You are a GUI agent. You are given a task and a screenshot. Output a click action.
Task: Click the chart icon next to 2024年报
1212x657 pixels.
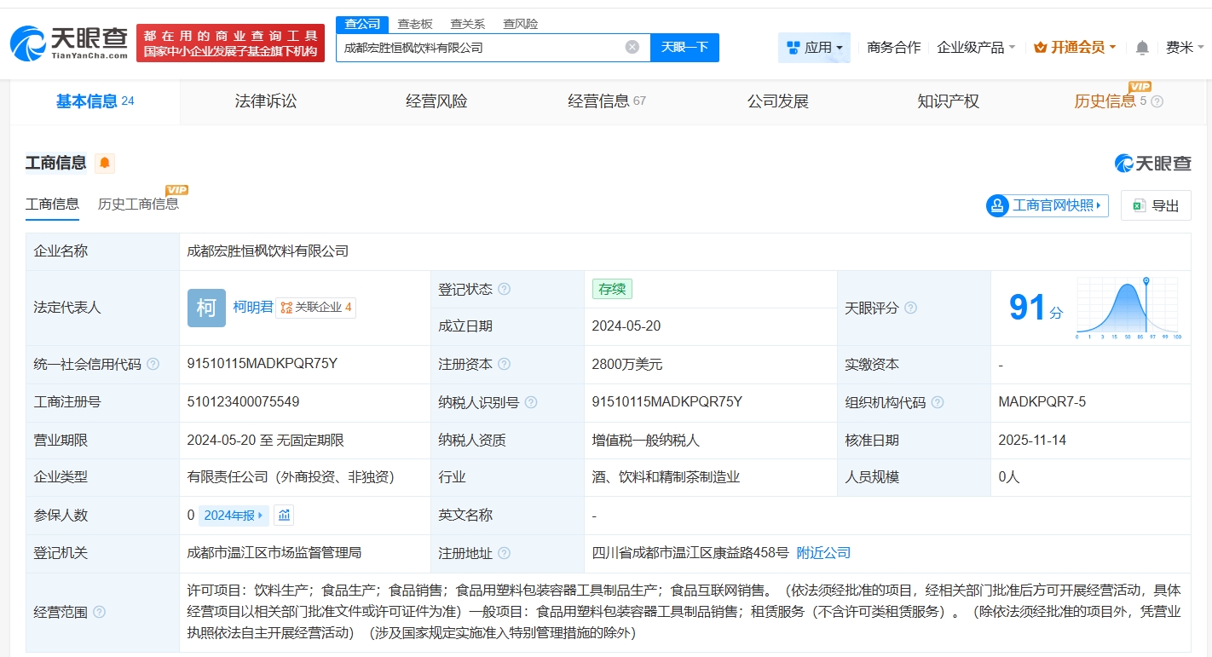point(284,515)
